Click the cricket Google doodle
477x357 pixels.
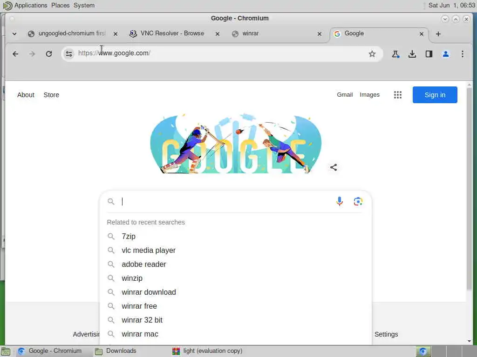[236, 144]
